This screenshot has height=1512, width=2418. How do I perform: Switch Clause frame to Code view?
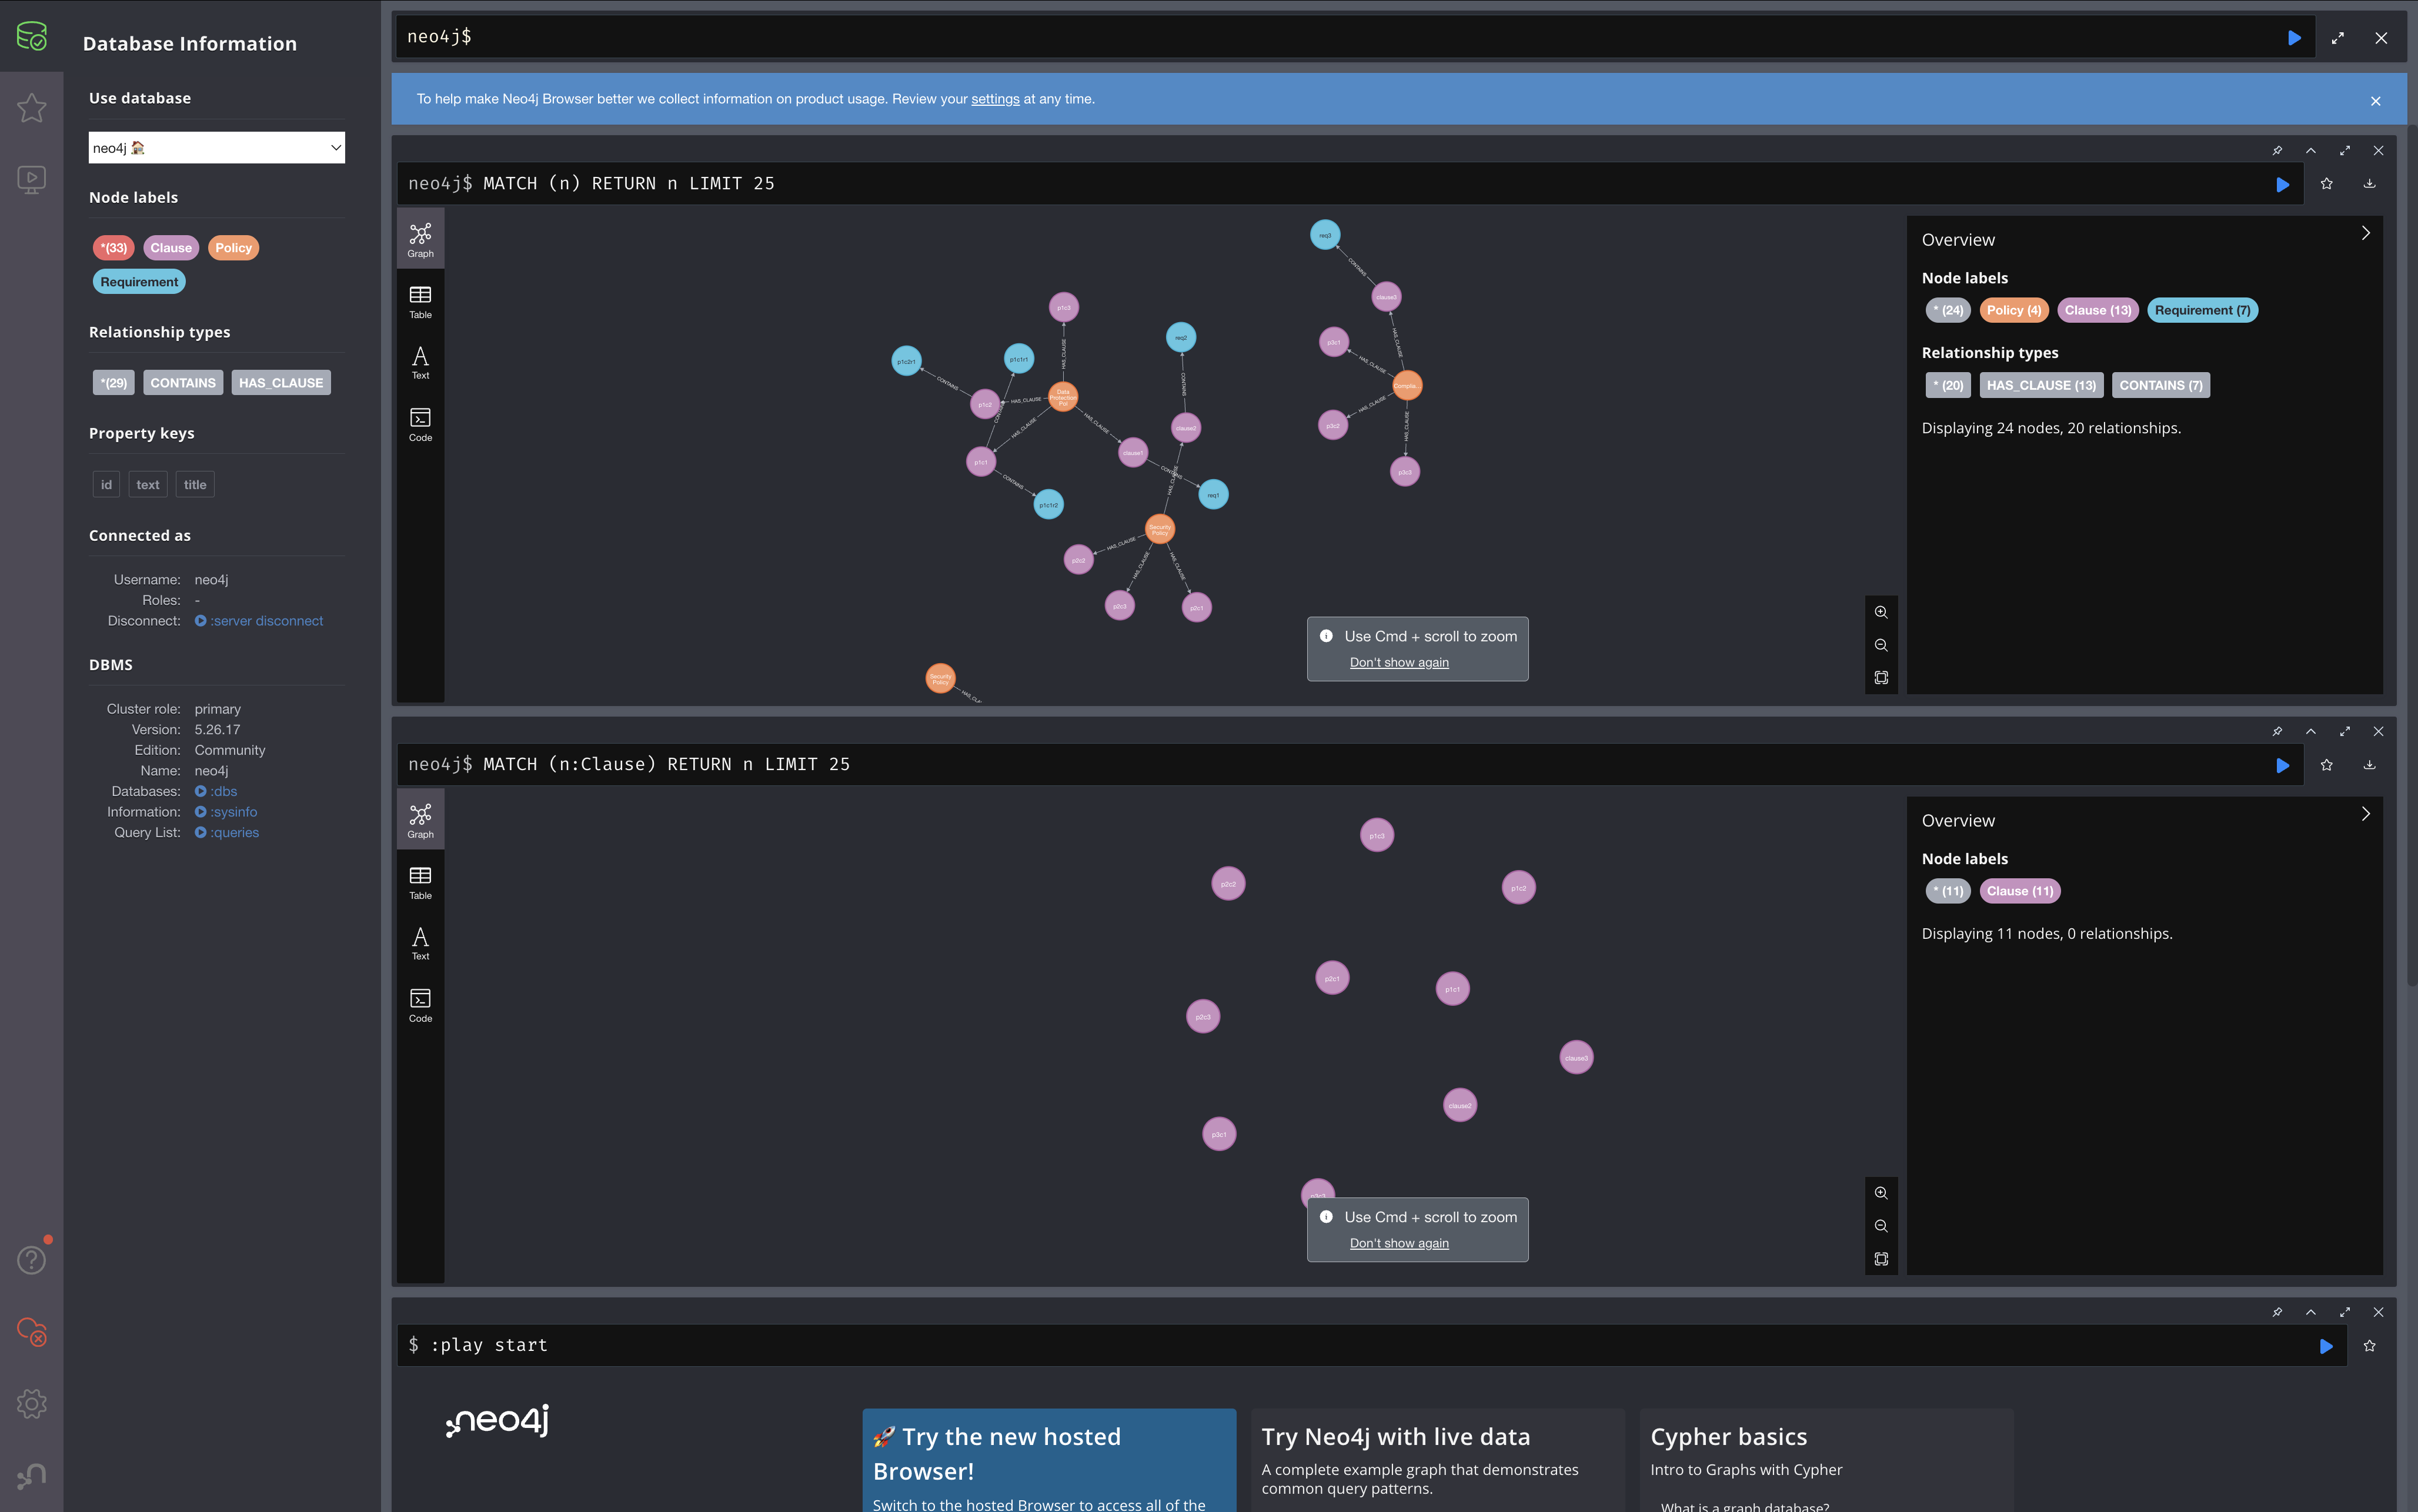click(x=420, y=1005)
